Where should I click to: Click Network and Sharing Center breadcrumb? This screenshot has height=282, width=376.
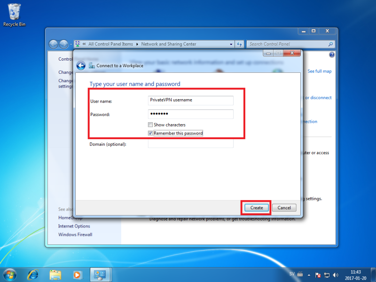[x=169, y=44]
